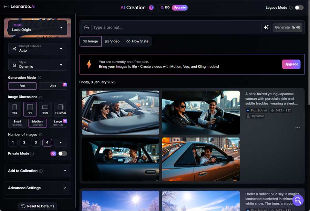Select the 16:9 aspect ratio option

click(45, 109)
